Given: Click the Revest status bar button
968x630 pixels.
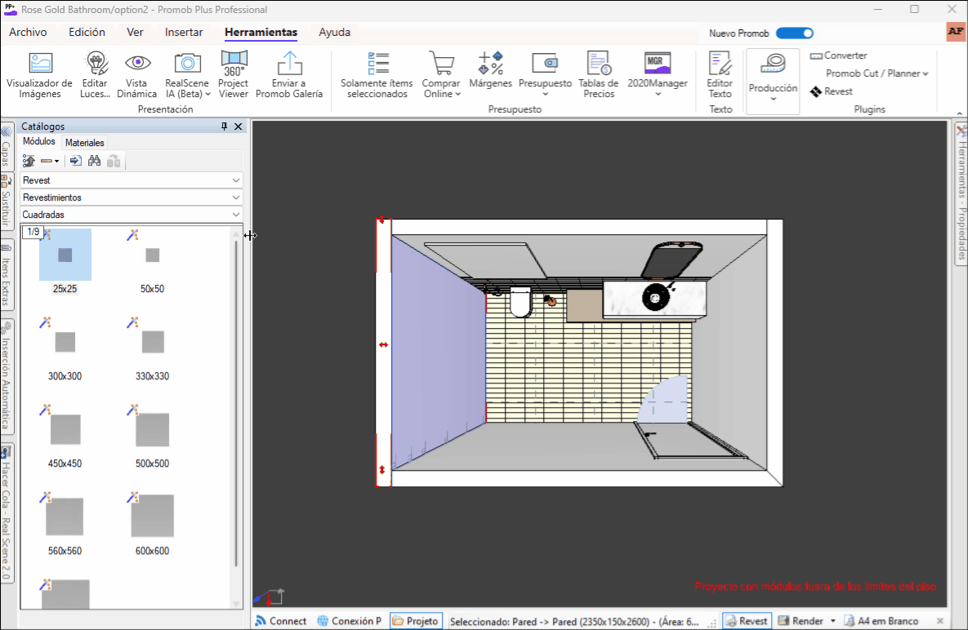Looking at the screenshot, I should tap(747, 621).
